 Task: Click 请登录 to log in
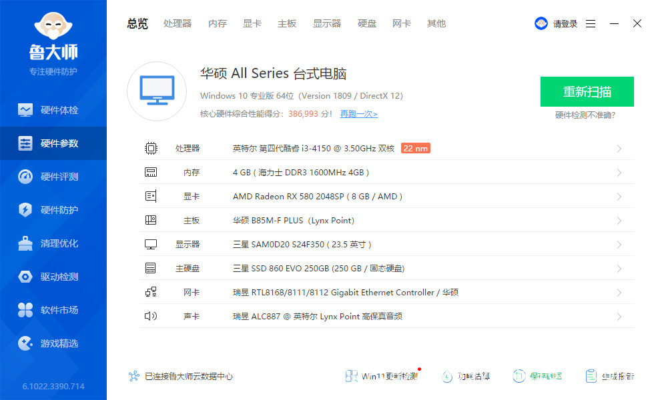click(565, 24)
